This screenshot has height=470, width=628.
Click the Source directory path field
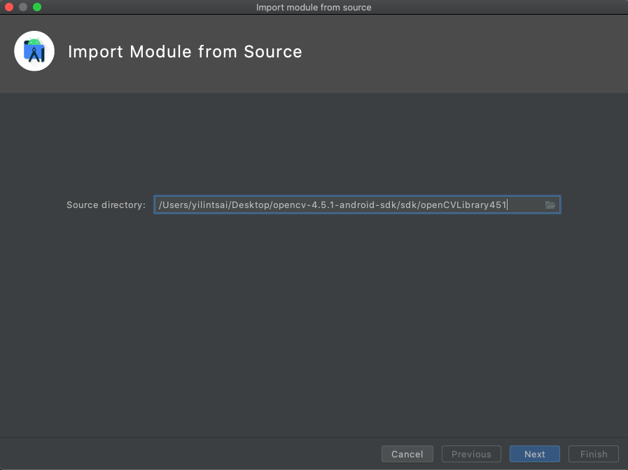tap(357, 205)
